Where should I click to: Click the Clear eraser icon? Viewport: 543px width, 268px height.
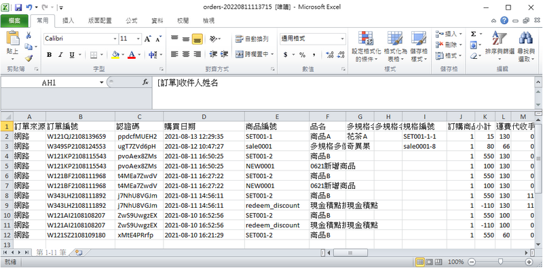pyautogui.click(x=474, y=55)
